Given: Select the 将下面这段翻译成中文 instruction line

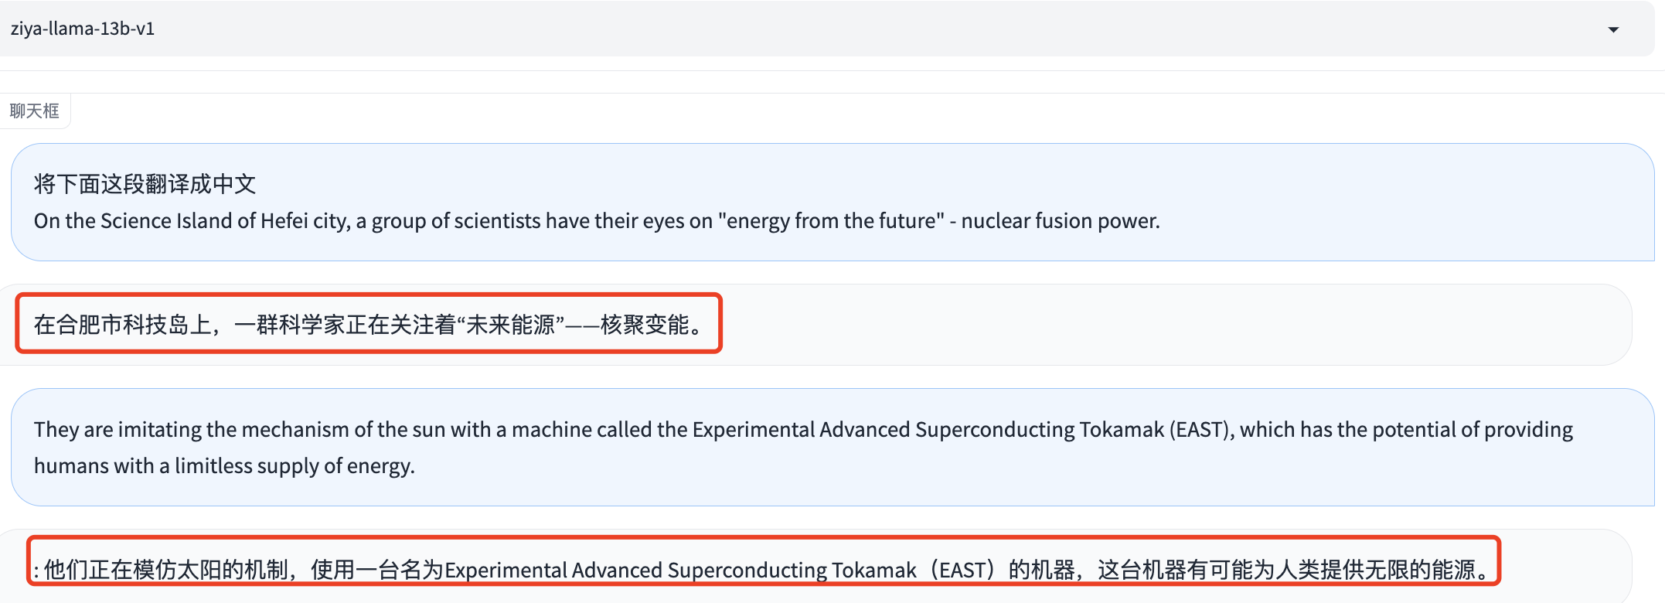Looking at the screenshot, I should click(145, 184).
